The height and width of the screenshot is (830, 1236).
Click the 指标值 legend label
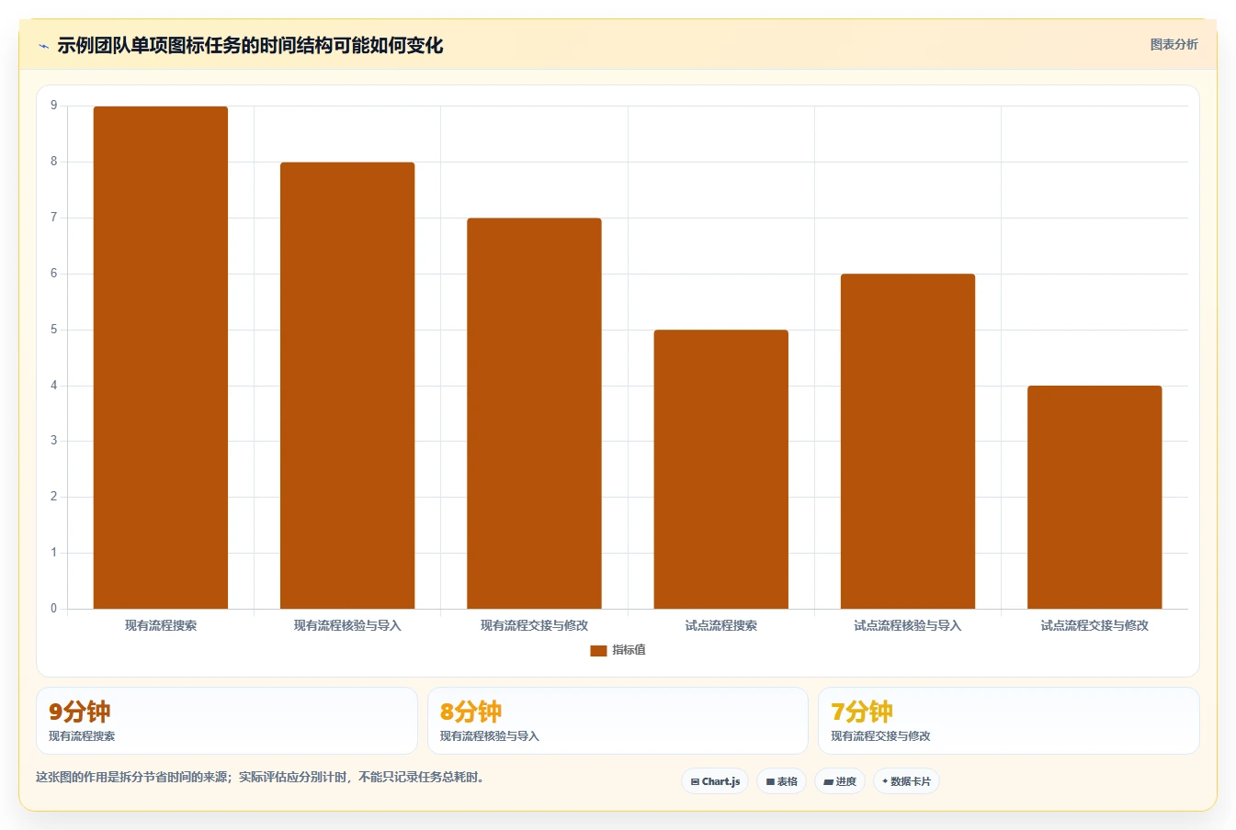pyautogui.click(x=629, y=650)
